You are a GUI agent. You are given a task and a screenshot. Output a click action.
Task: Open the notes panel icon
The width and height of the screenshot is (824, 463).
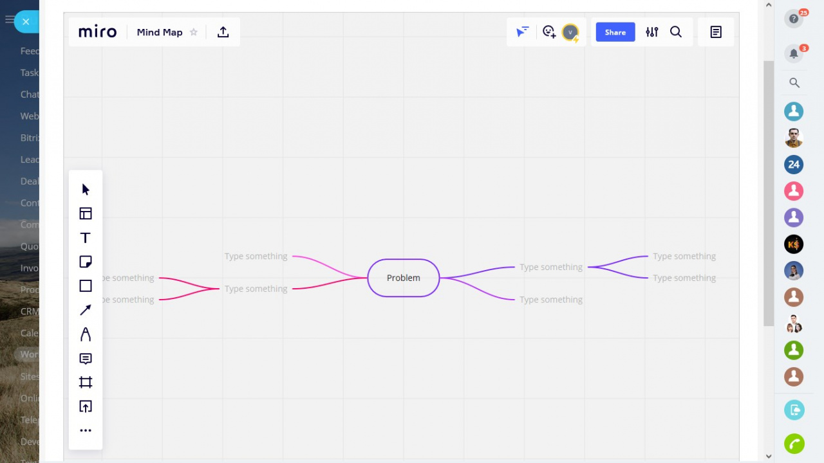[716, 32]
